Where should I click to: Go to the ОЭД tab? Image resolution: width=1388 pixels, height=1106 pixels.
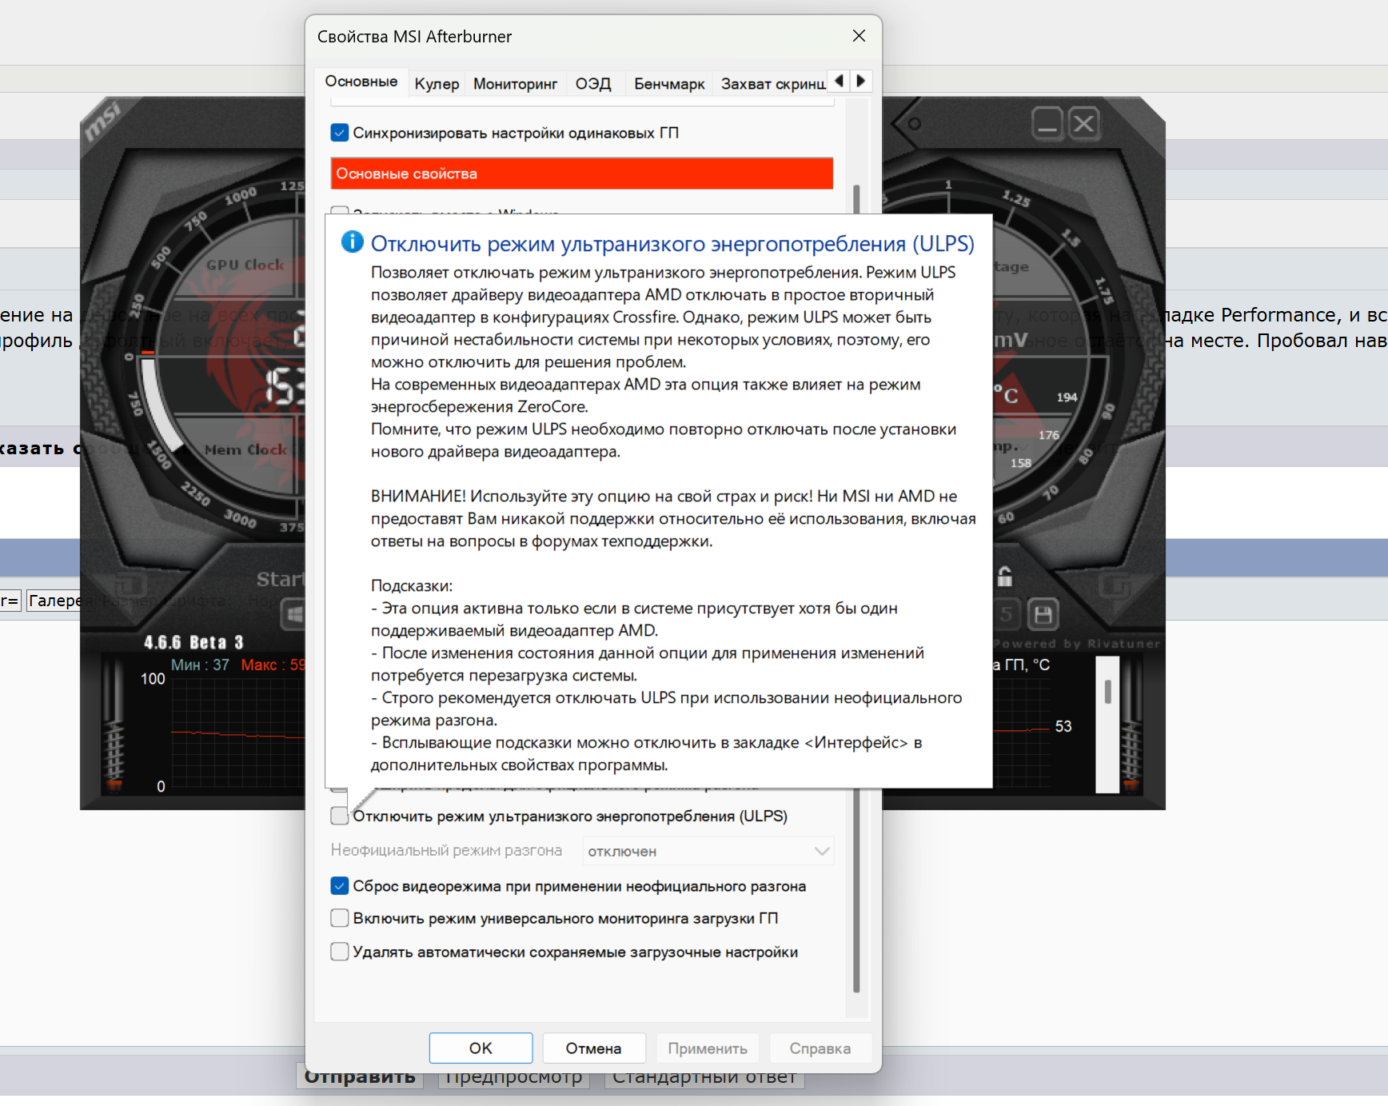(x=593, y=84)
